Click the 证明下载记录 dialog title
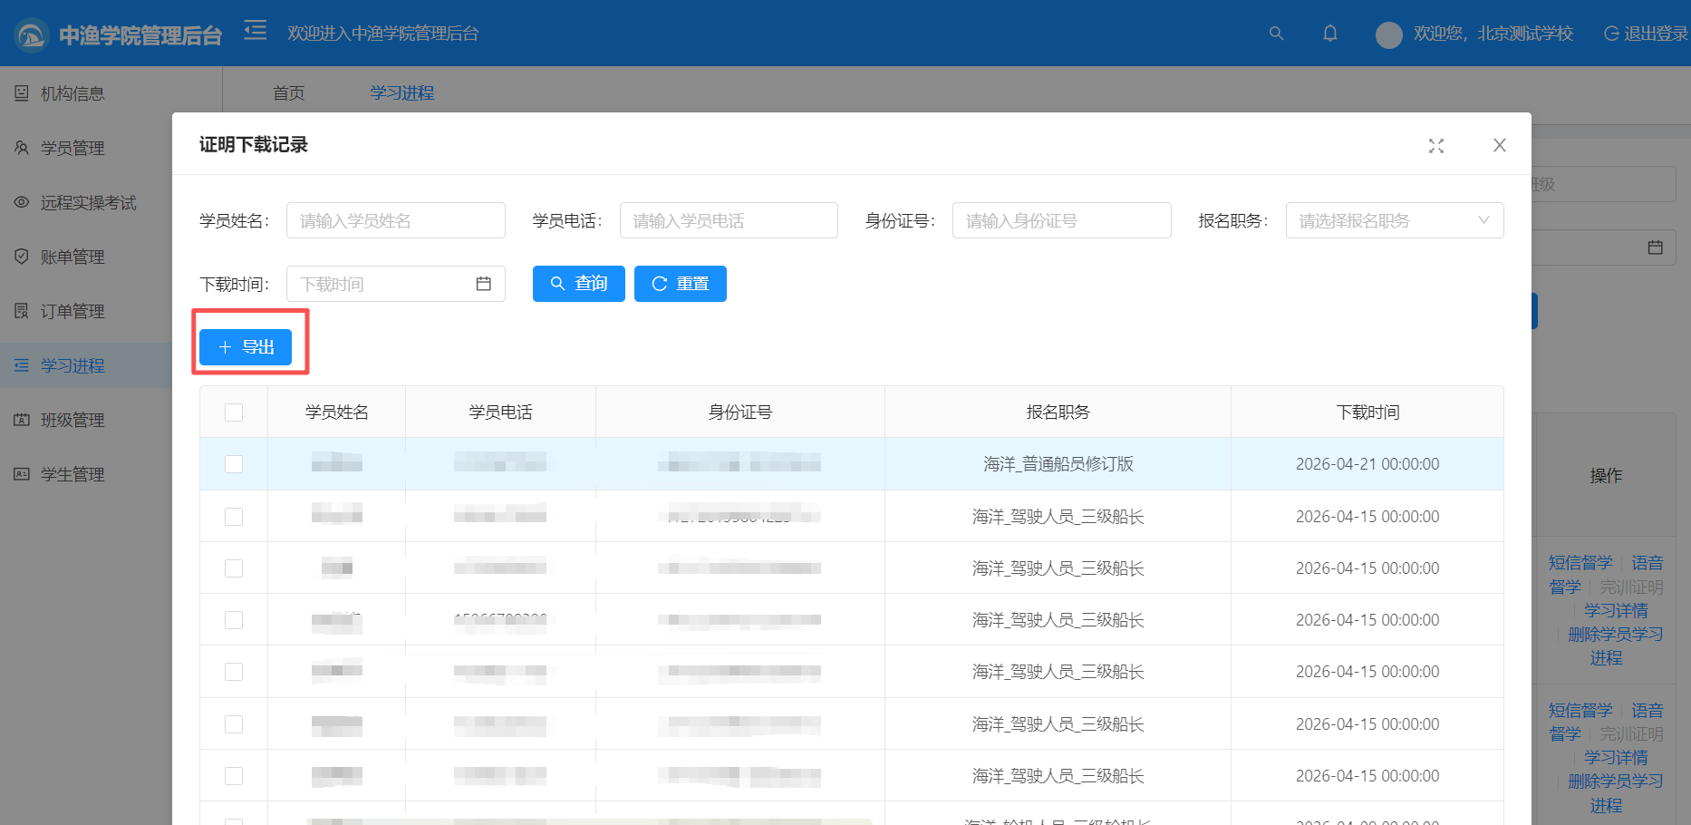 pos(254,145)
